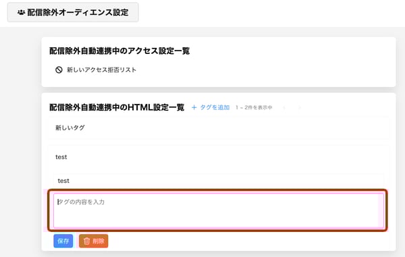The height and width of the screenshot is (257, 405).
Task: Click the people icon in the header button
Action: pos(21,12)
